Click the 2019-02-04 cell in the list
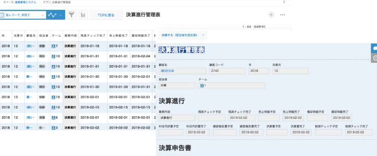 (x=141, y=56)
